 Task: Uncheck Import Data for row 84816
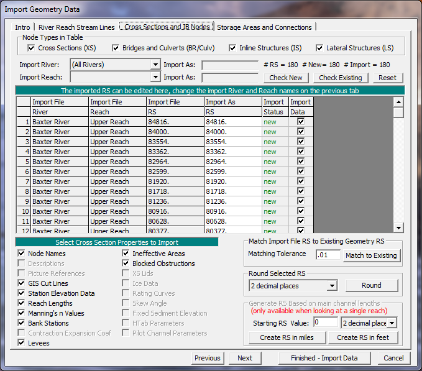coord(301,122)
